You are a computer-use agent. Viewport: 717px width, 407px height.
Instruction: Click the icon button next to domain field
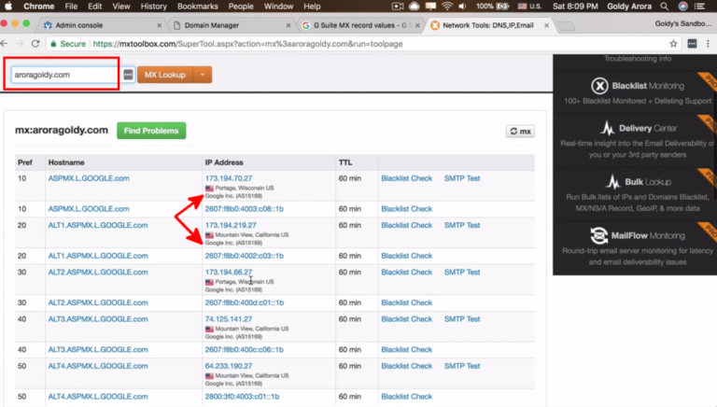128,75
